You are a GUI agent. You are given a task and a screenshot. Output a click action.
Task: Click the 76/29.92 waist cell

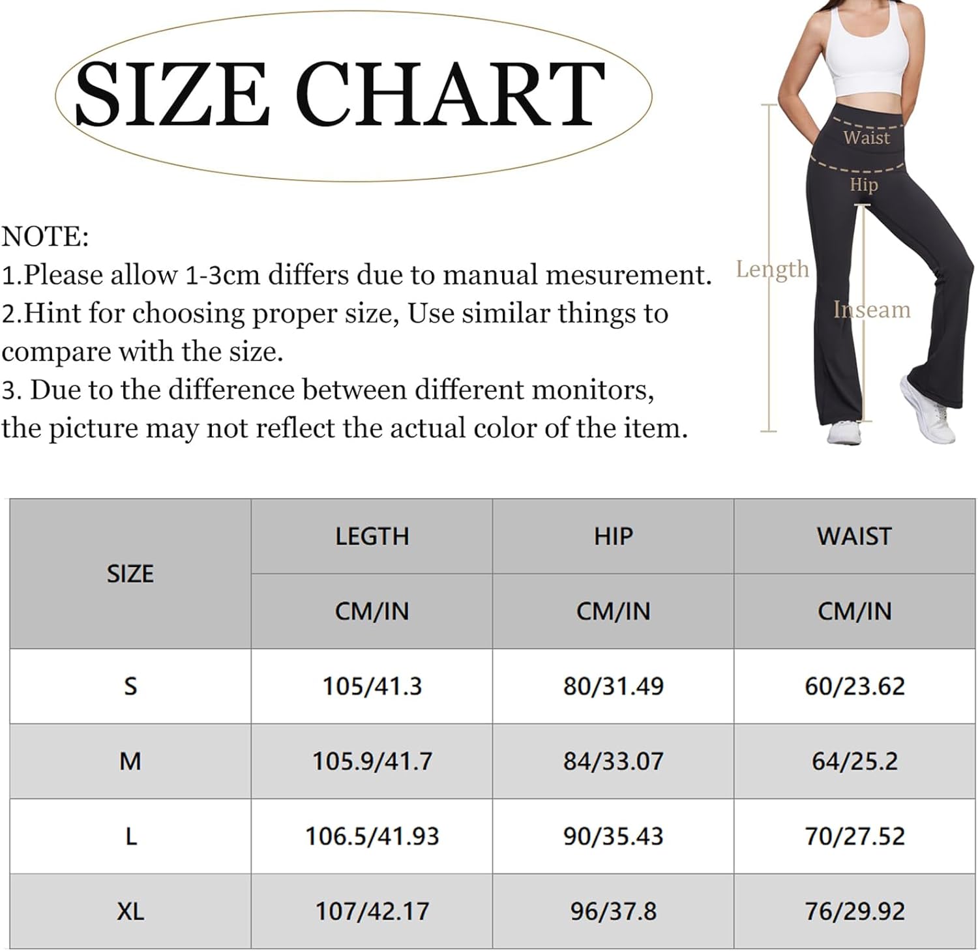click(x=854, y=911)
